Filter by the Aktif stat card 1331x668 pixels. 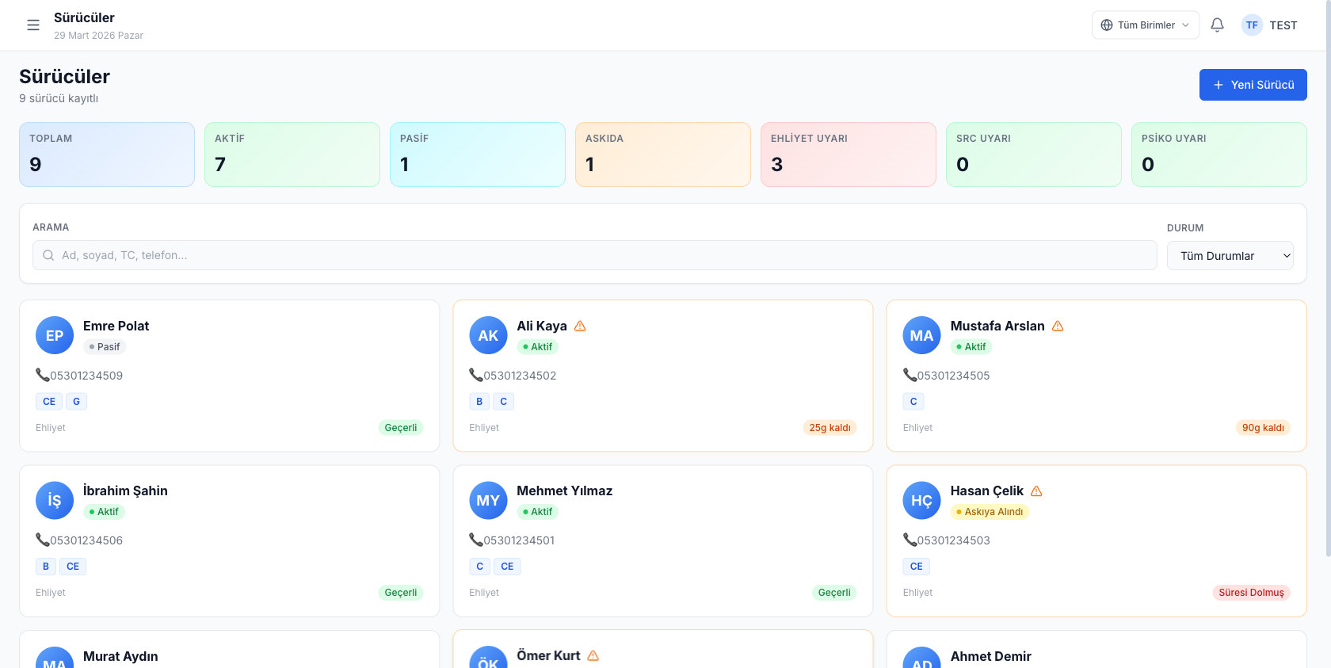pyautogui.click(x=292, y=155)
